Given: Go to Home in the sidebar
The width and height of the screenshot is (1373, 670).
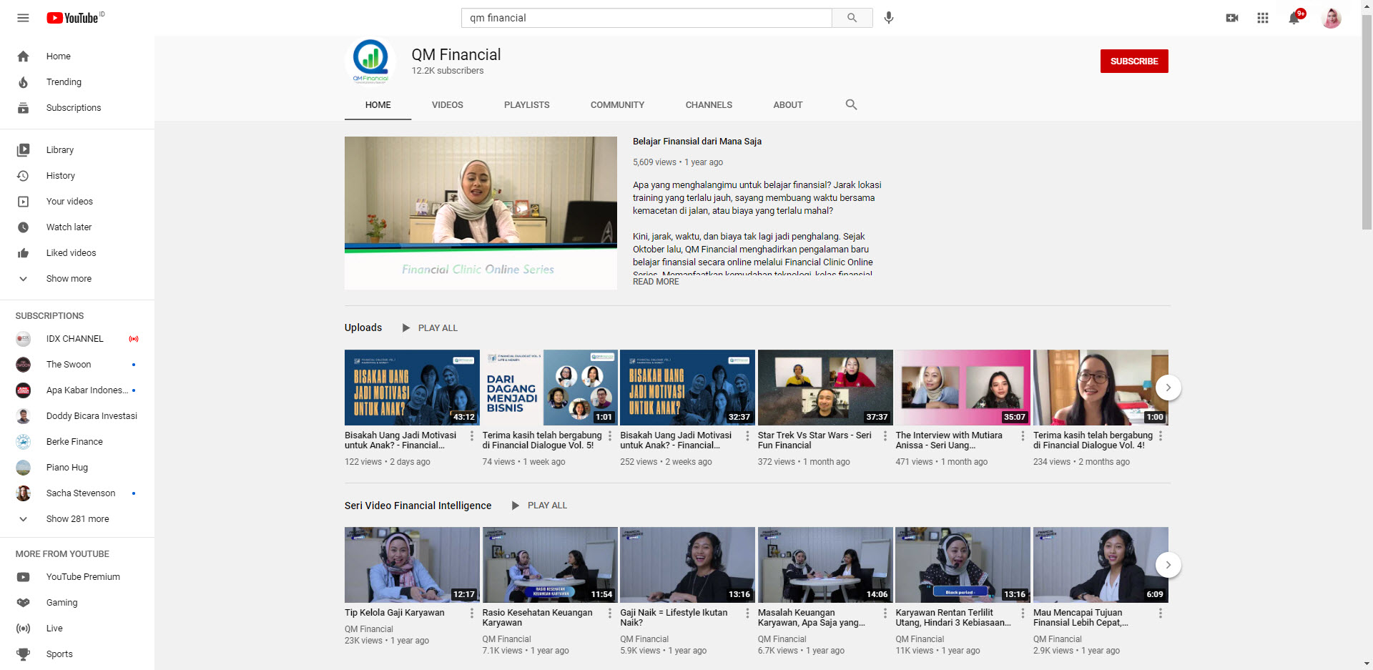Looking at the screenshot, I should 77,56.
